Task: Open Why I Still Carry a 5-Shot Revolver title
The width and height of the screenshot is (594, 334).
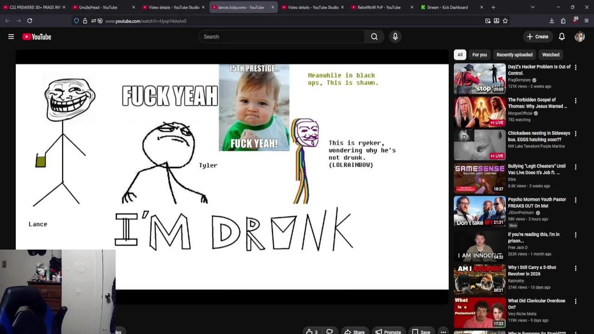Action: pyautogui.click(x=532, y=270)
